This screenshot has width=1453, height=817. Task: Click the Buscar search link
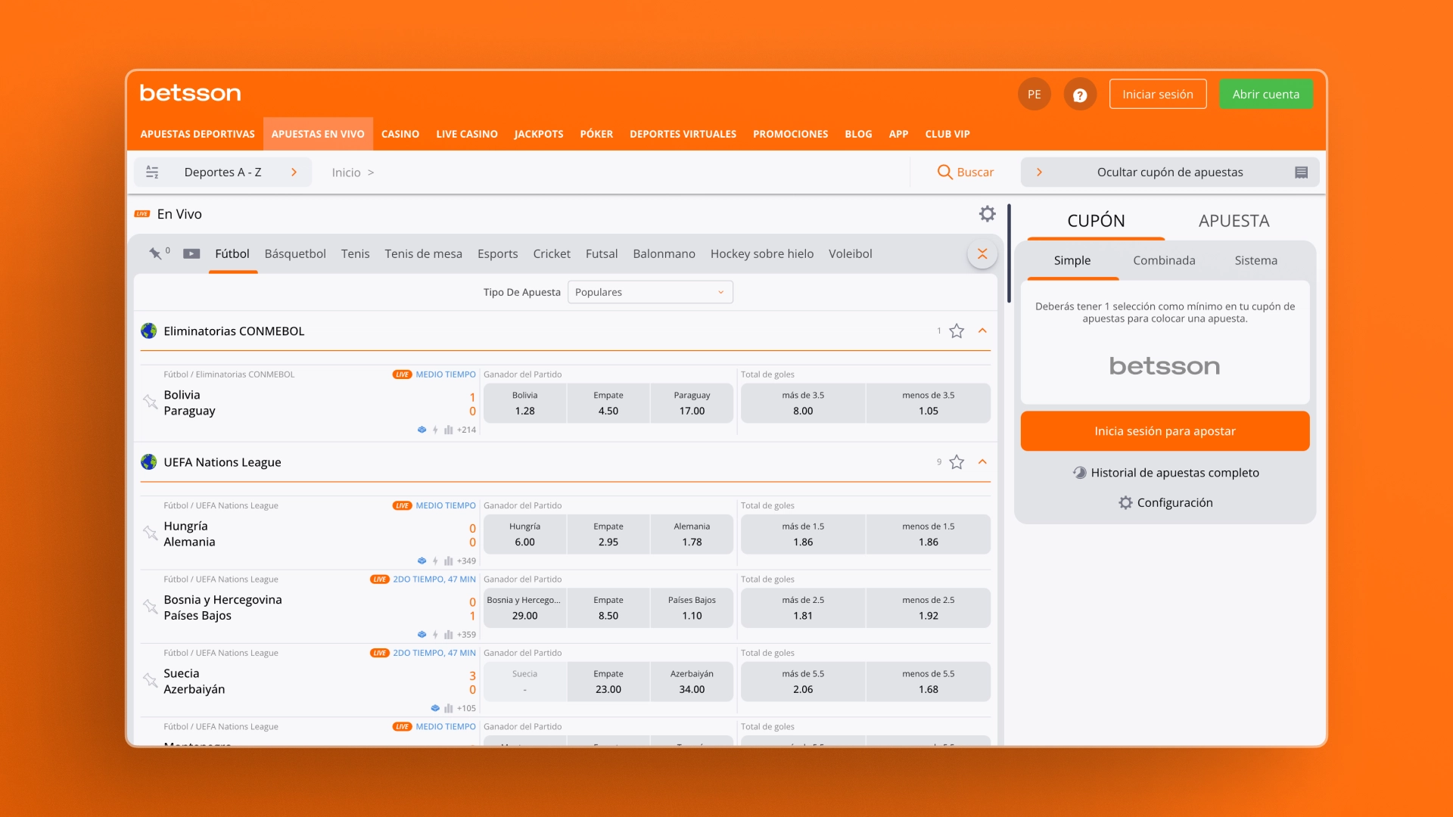coord(975,172)
